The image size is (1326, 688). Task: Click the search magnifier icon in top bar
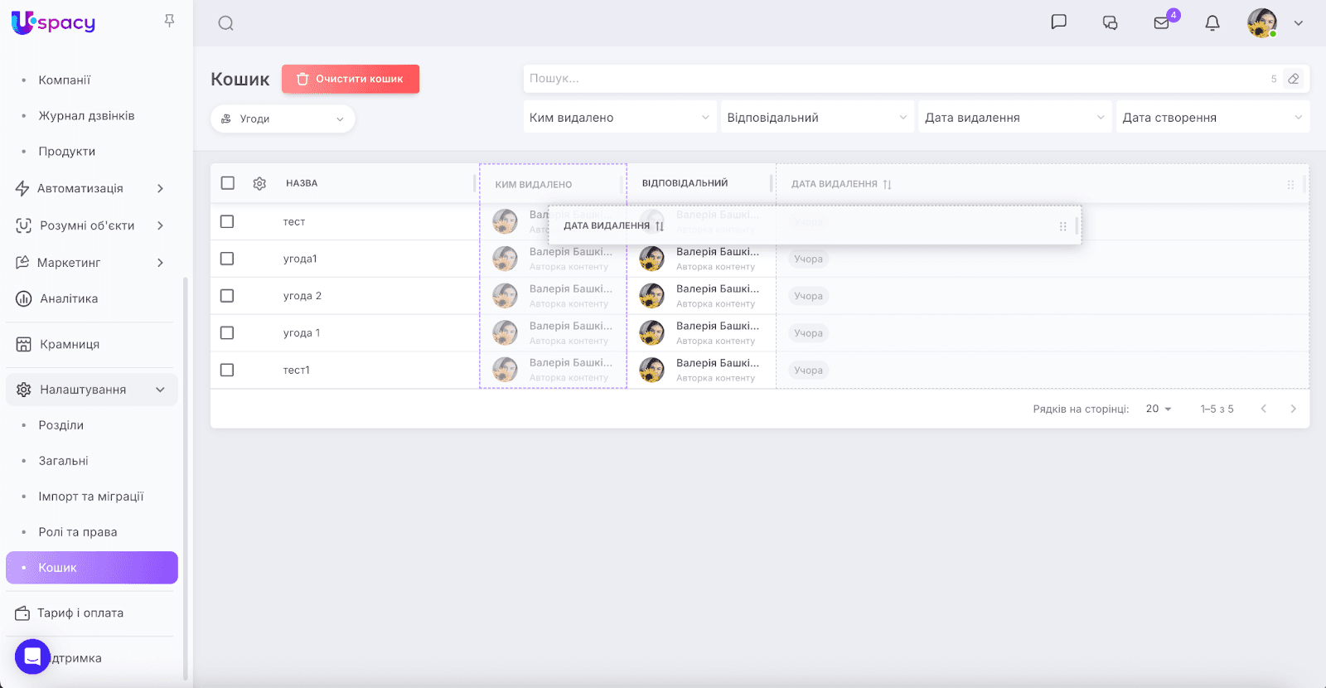pos(225,23)
